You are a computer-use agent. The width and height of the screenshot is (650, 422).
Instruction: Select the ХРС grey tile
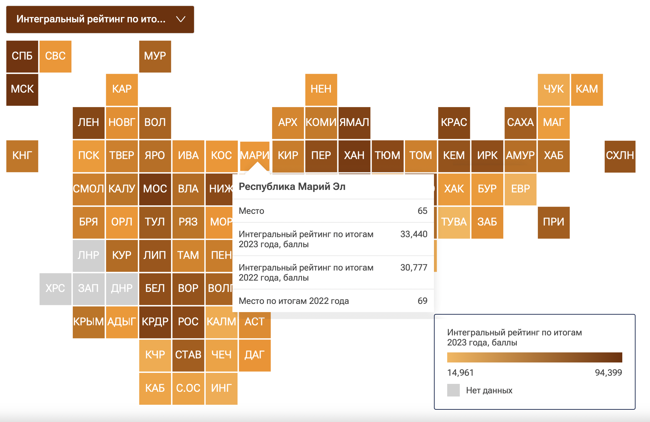click(x=55, y=289)
